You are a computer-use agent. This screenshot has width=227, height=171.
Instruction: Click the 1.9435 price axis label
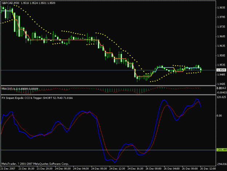221,84
